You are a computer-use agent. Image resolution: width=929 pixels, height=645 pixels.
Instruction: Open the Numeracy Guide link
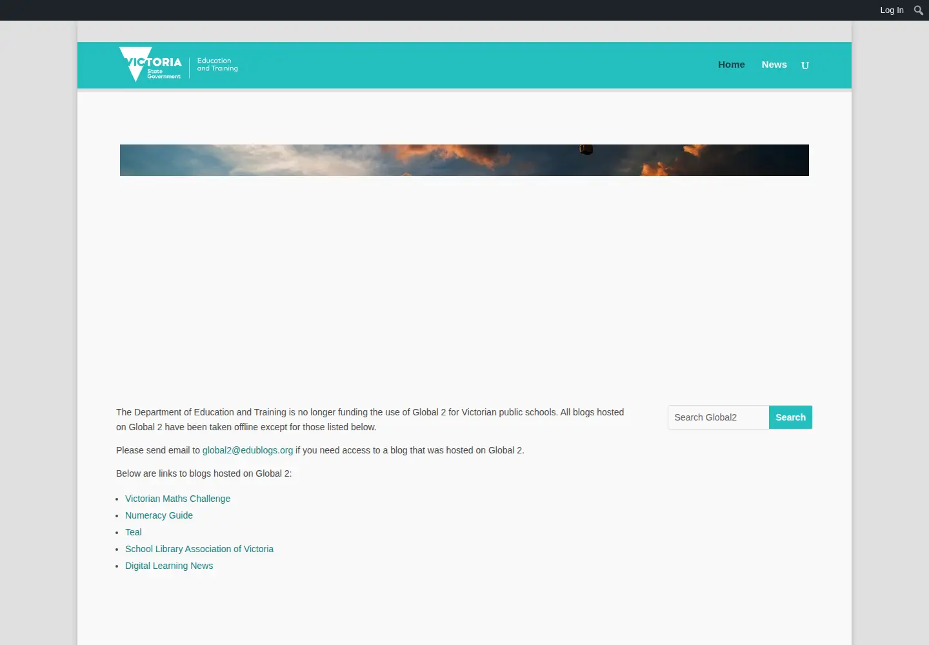tap(159, 515)
